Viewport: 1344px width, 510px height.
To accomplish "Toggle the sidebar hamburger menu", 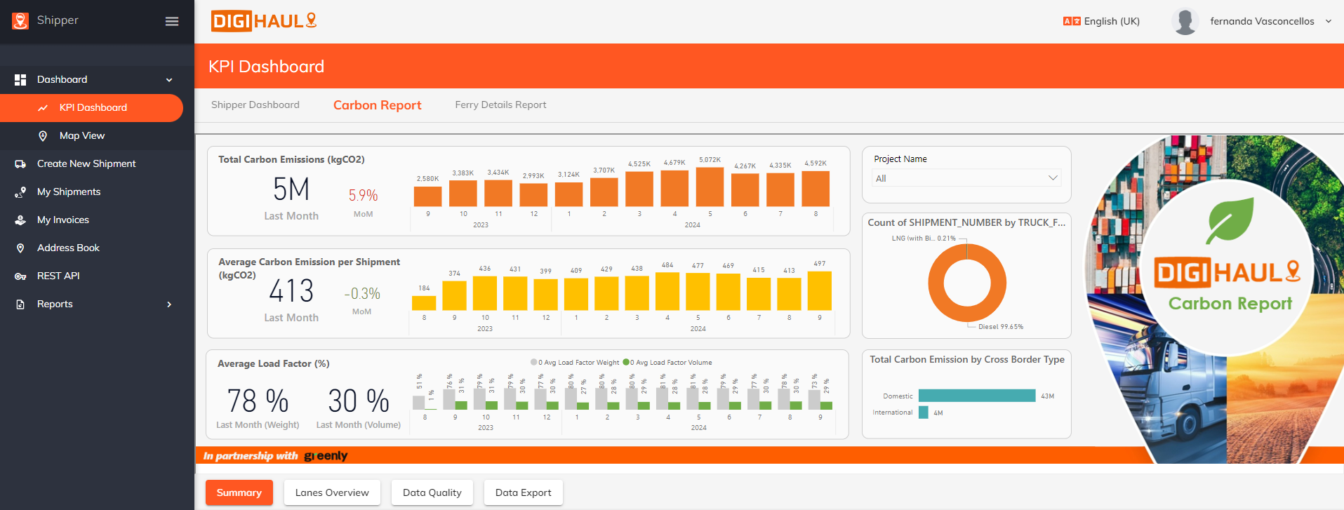I will pyautogui.click(x=172, y=22).
